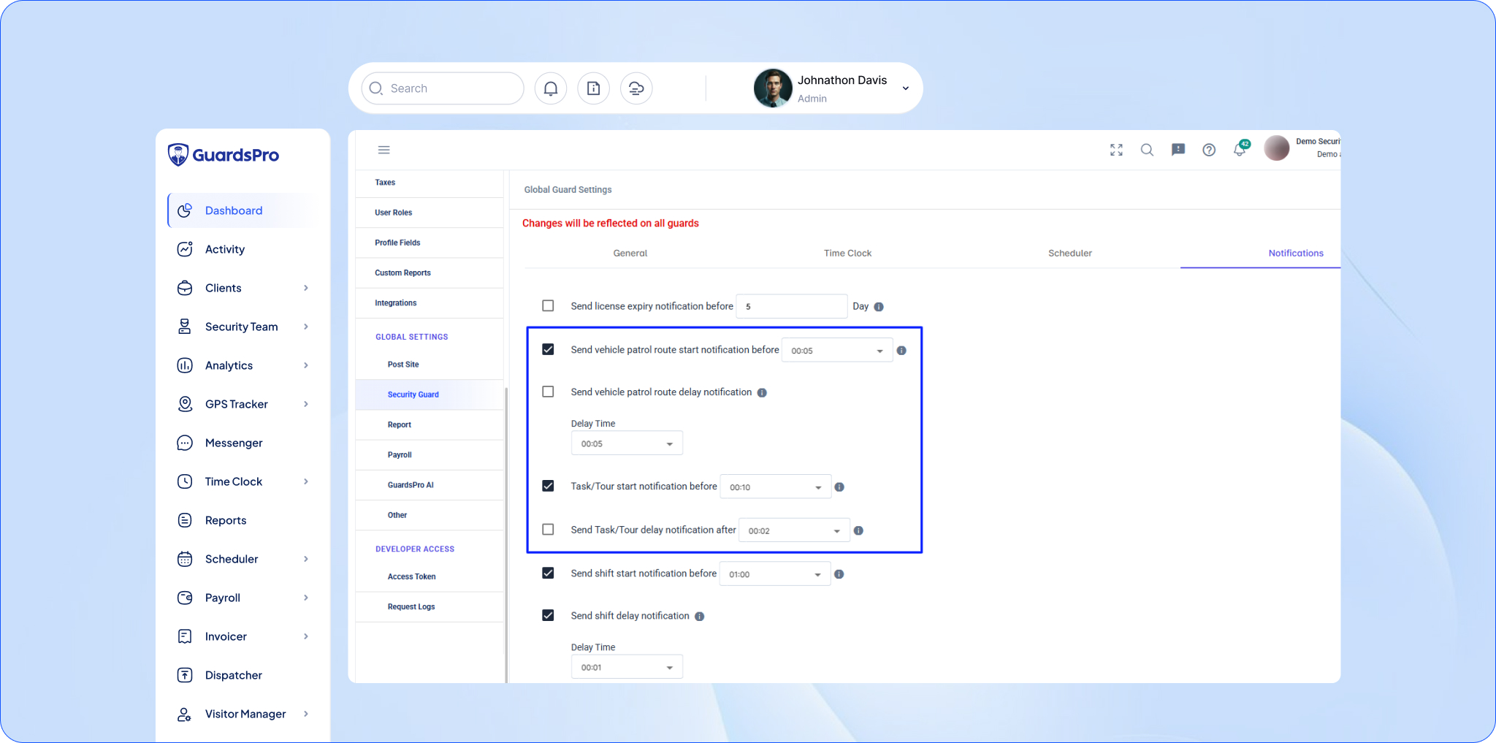The image size is (1496, 743).
Task: Click the Messenger sidebar icon
Action: tap(185, 443)
